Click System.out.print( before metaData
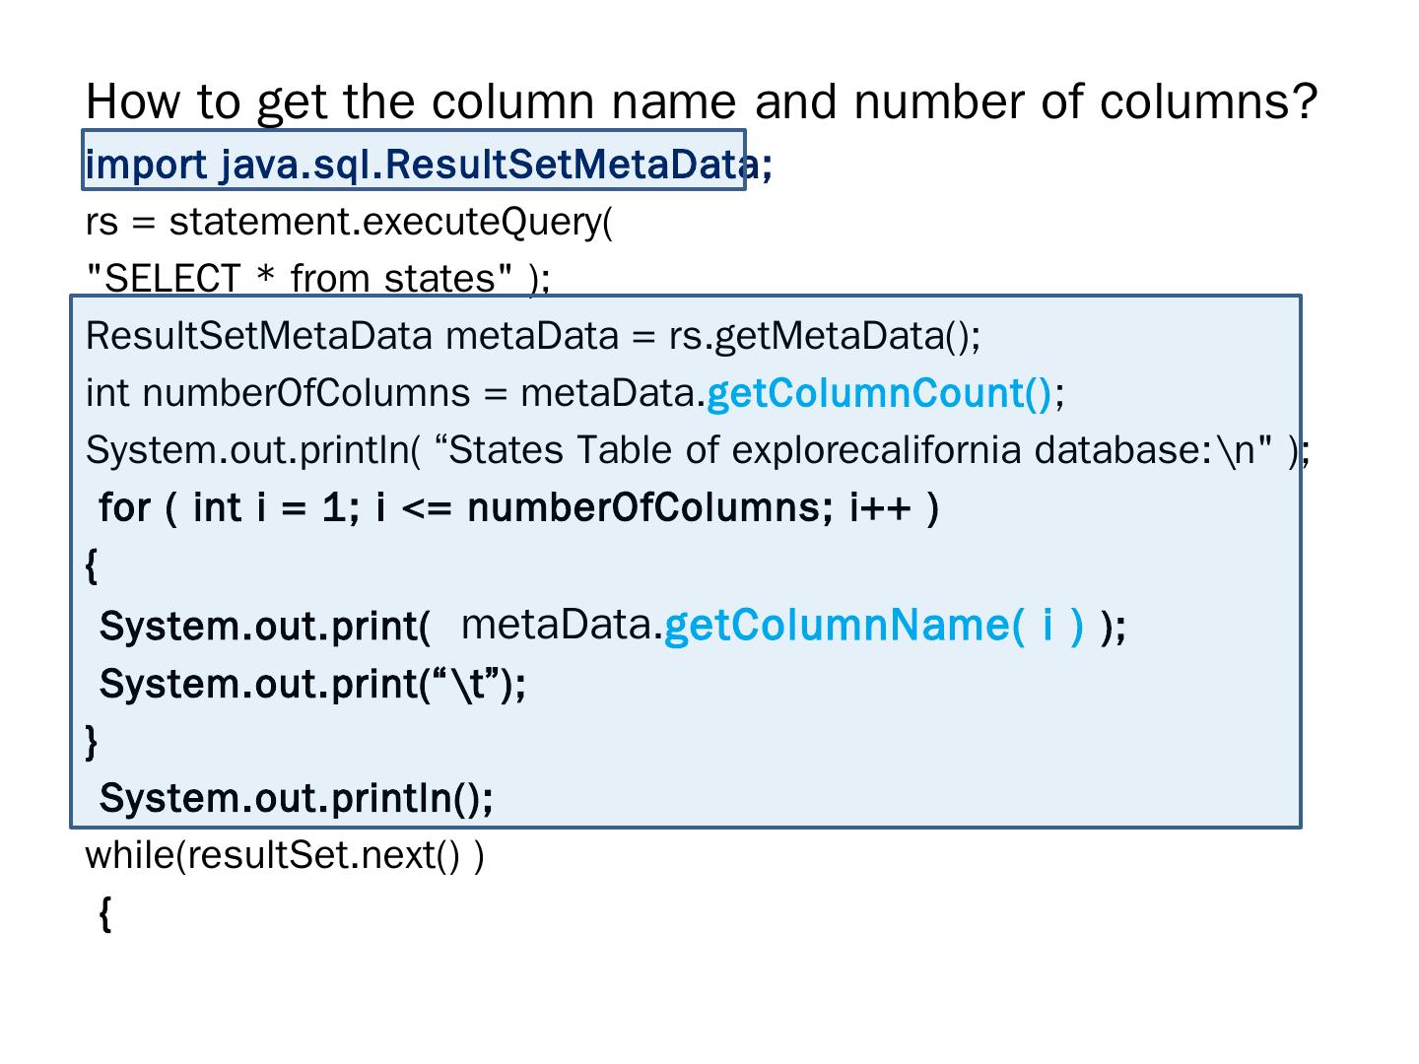Screen dimensions: 1419x1064 (265, 626)
